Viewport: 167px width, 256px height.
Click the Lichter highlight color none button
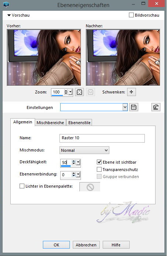pos(90,187)
